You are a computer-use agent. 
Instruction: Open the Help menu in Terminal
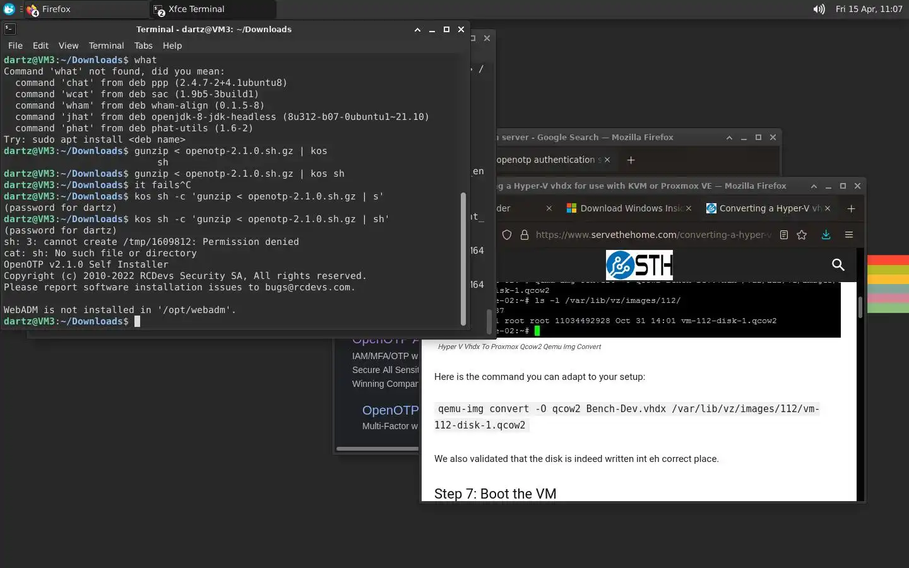(x=172, y=45)
